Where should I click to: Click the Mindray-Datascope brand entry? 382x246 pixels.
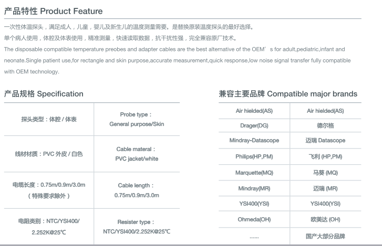tap(254, 141)
